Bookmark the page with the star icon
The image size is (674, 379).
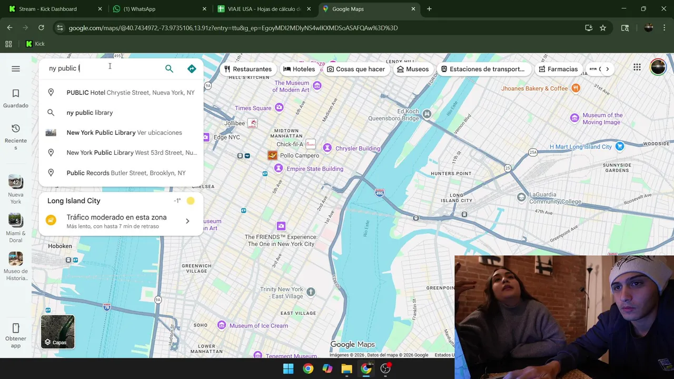coord(603,28)
